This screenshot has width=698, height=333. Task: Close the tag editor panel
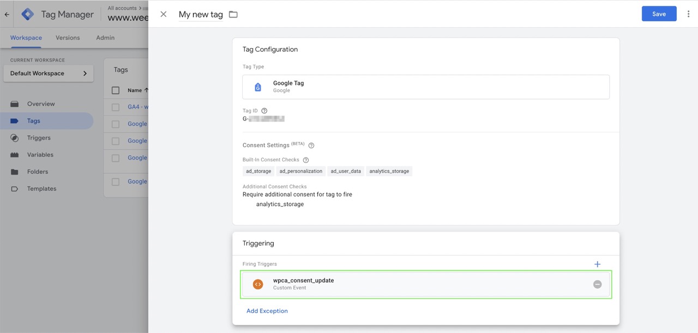[163, 14]
